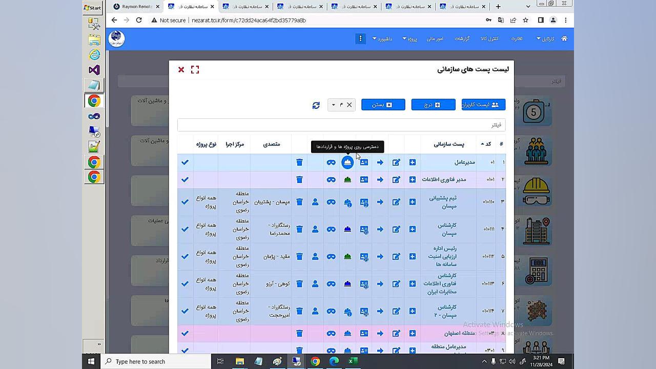The height and width of the screenshot is (369, 656).
Task: Expand the داشبورد dropdown menu
Action: point(382,39)
